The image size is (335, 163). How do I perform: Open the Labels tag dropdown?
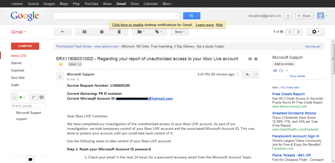158,32
